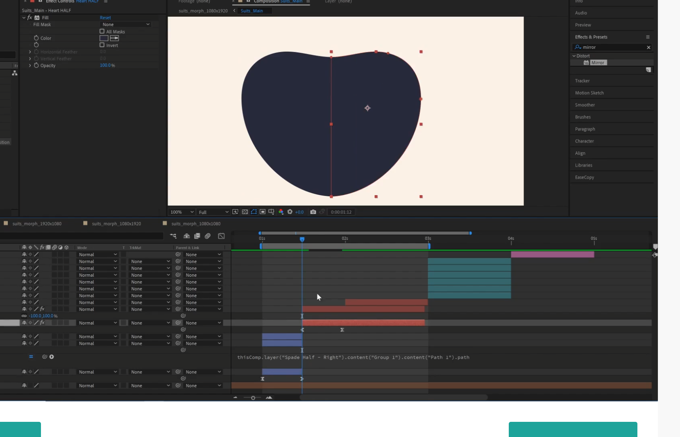Clear the mirror search in Effects & Presets
The width and height of the screenshot is (680, 437).
pyautogui.click(x=648, y=47)
